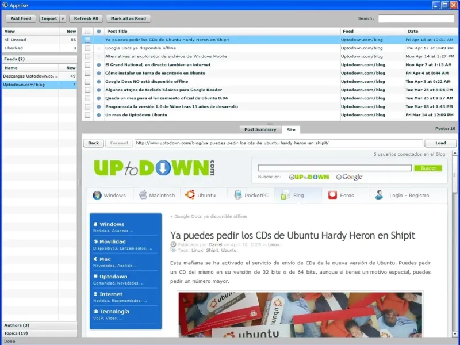Viewport: 460px width, 345px height.
Task: Switch to the Post Summary tab
Action: click(x=260, y=129)
